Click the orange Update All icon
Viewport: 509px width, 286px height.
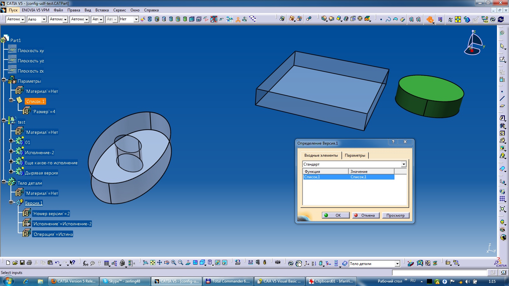point(430,19)
